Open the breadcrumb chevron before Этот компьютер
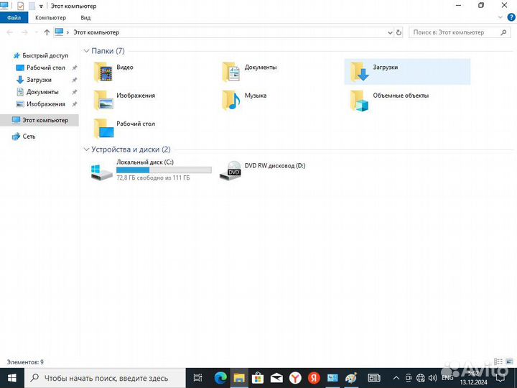 tap(68, 32)
